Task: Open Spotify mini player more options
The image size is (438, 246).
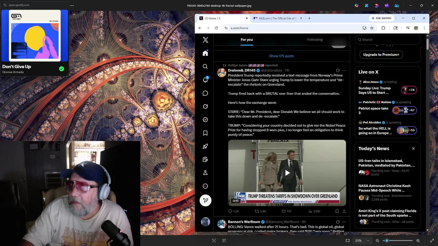Action: [72, 5]
